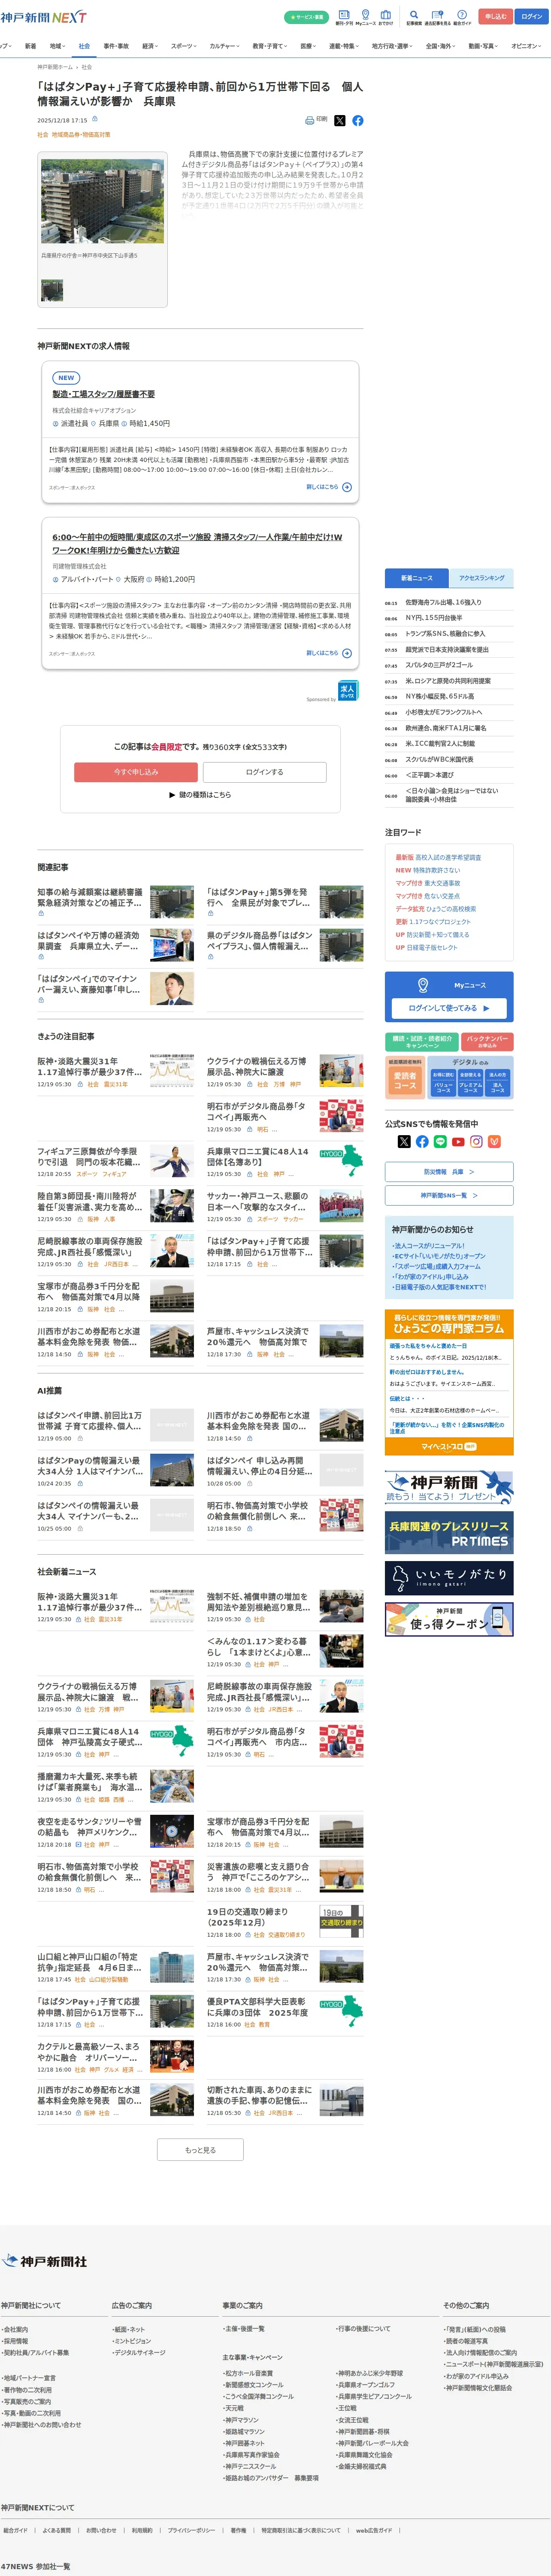This screenshot has height=2576, width=551.
Task: Click the green サービス・事業 pill button
Action: (306, 17)
